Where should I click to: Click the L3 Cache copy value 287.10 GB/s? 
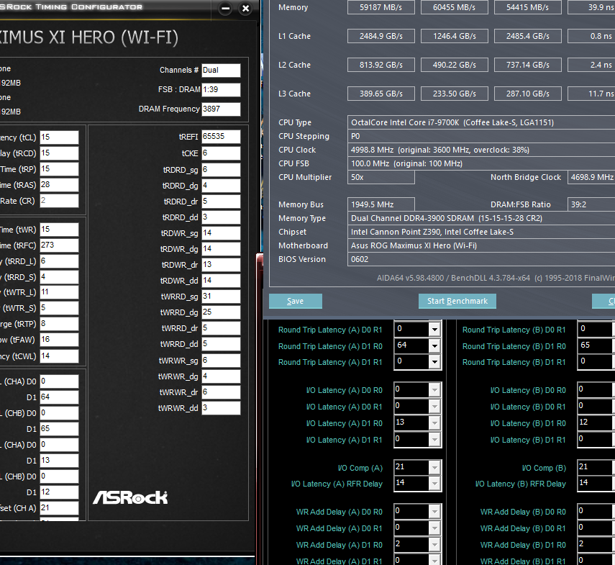[x=527, y=94]
